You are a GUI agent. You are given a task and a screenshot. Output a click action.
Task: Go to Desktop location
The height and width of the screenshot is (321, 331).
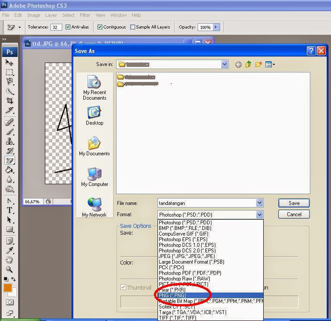click(95, 116)
